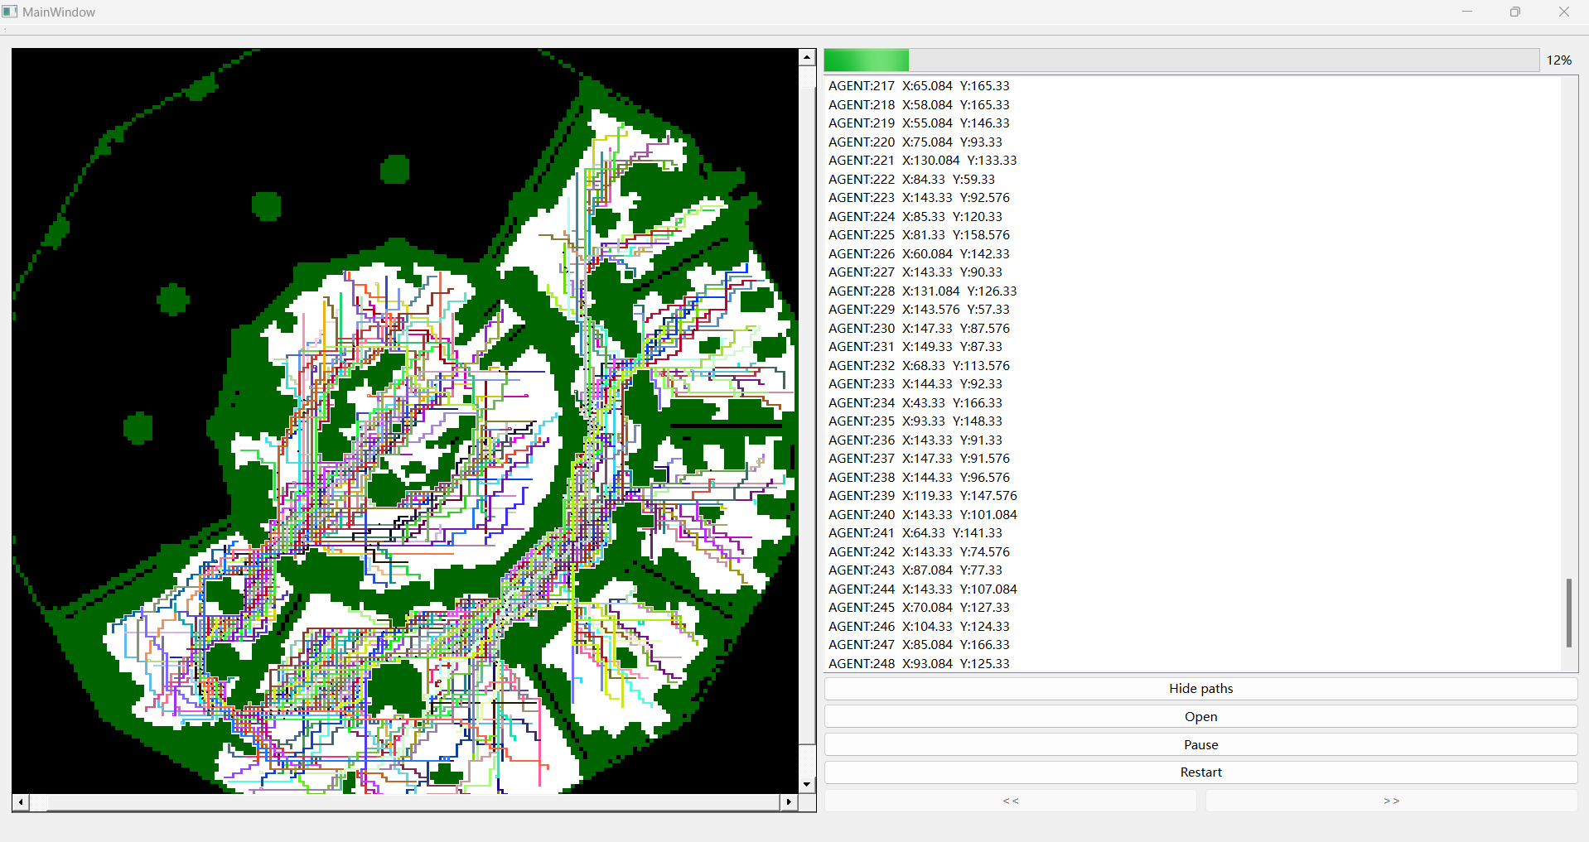Viewport: 1589px width, 842px height.
Task: Pause the simulation
Action: click(x=1200, y=745)
